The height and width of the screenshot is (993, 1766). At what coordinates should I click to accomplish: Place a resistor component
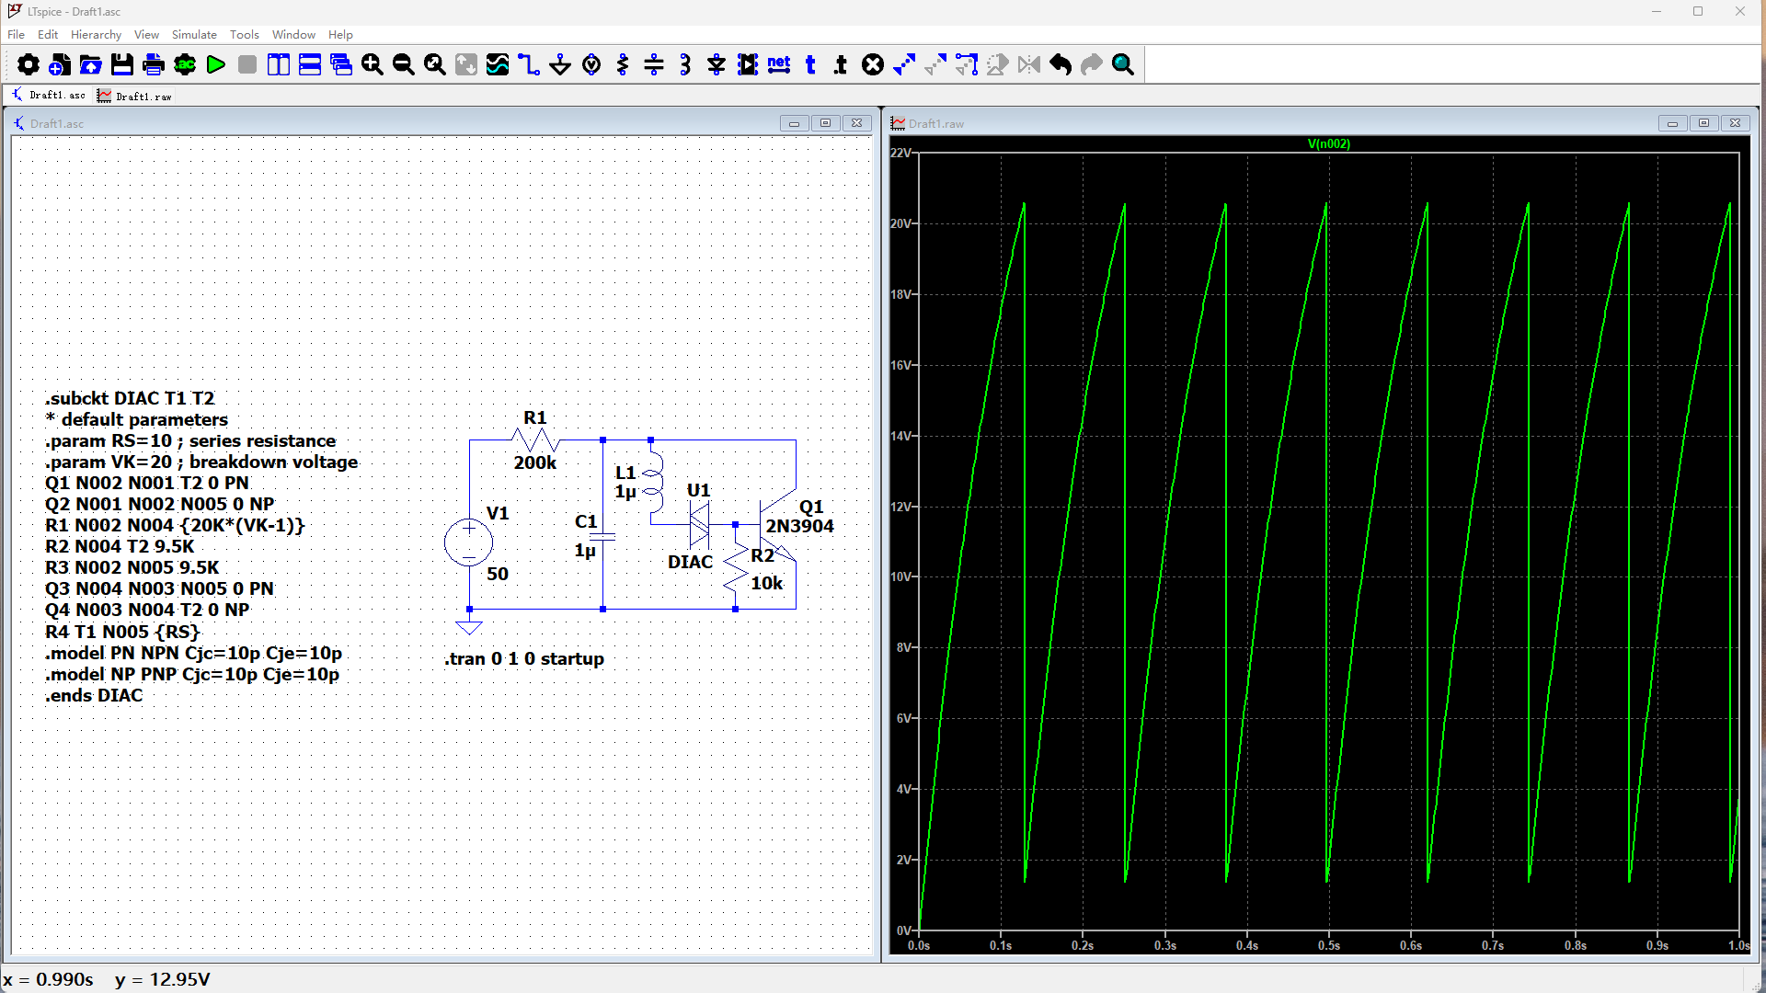[623, 64]
